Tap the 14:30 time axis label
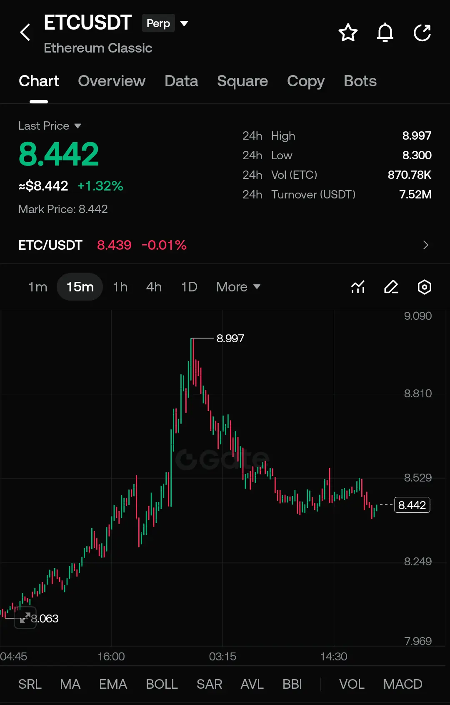Image resolution: width=450 pixels, height=705 pixels. [334, 657]
